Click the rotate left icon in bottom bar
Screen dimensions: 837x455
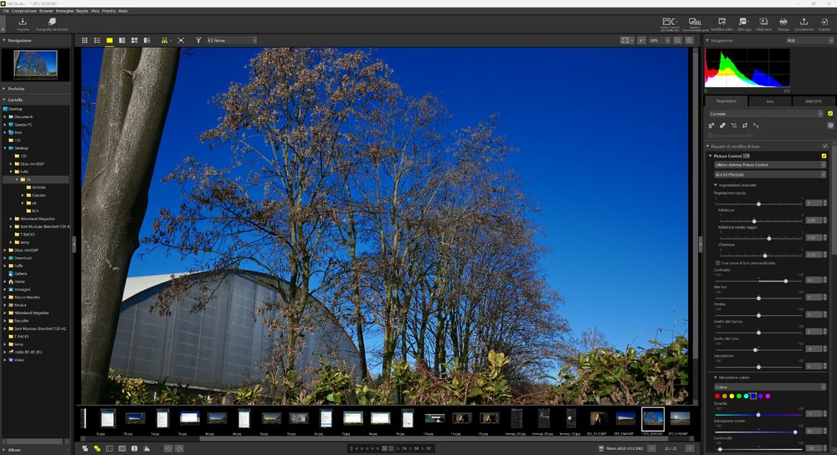167,448
